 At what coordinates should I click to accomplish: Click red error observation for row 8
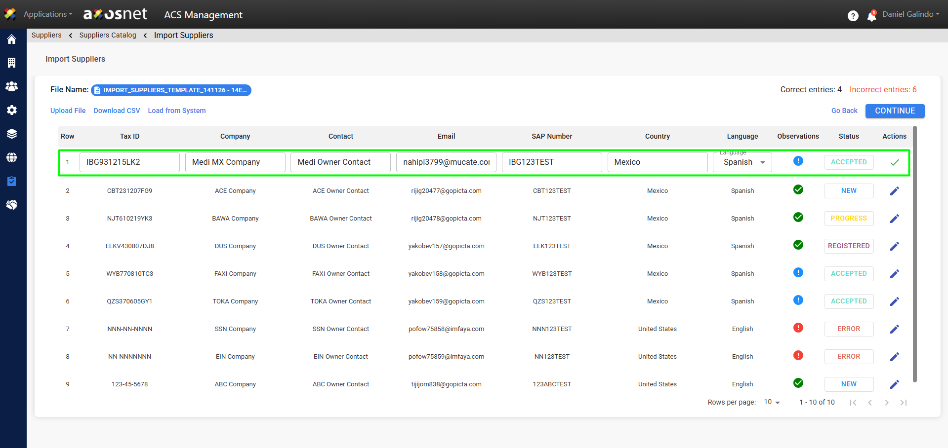[x=798, y=355]
